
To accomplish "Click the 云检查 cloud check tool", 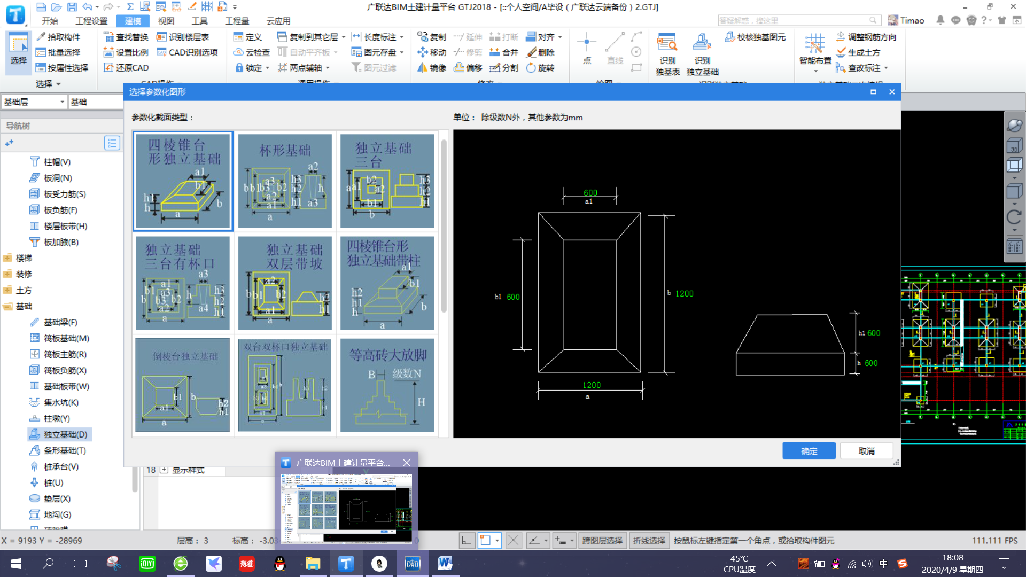I will tap(252, 52).
